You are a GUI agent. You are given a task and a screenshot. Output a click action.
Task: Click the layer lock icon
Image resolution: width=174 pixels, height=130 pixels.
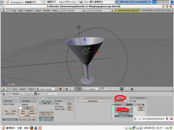coord(122,89)
